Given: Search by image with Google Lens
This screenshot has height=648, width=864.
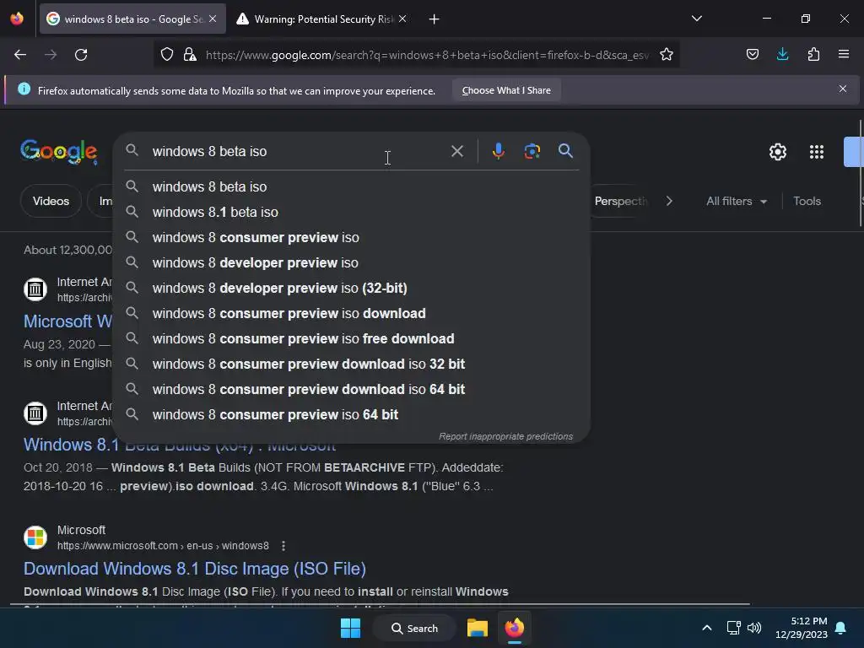Looking at the screenshot, I should (532, 151).
